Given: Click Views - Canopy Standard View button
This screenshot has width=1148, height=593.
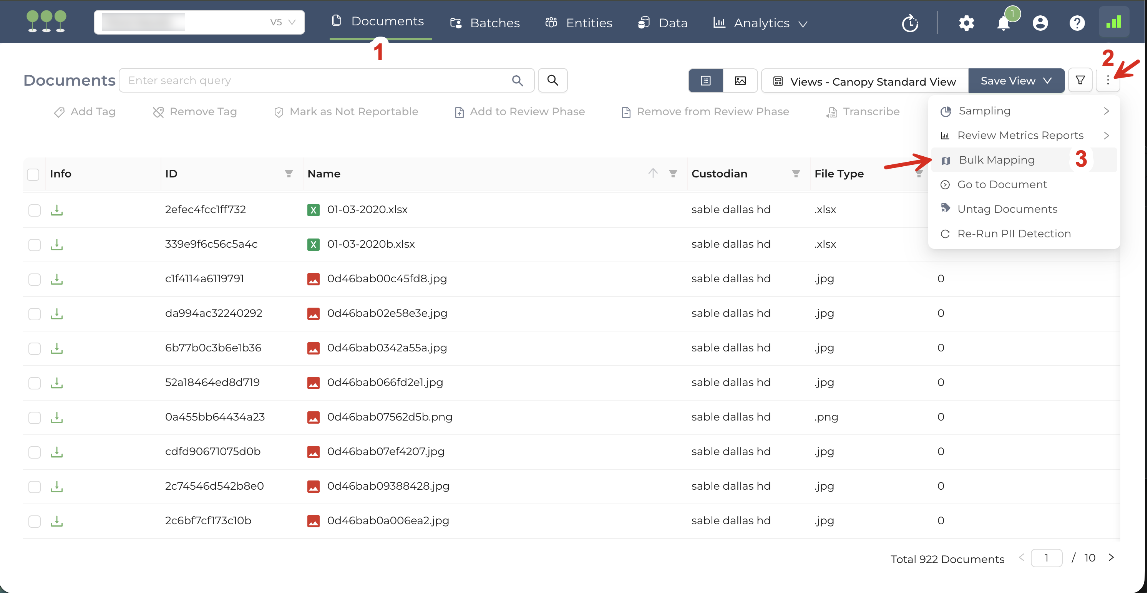Looking at the screenshot, I should [864, 81].
